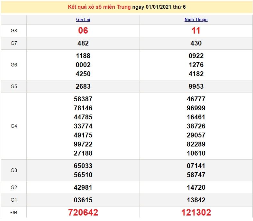
Task: Click Gia Lai G1 number 03615
Action: pyautogui.click(x=83, y=200)
